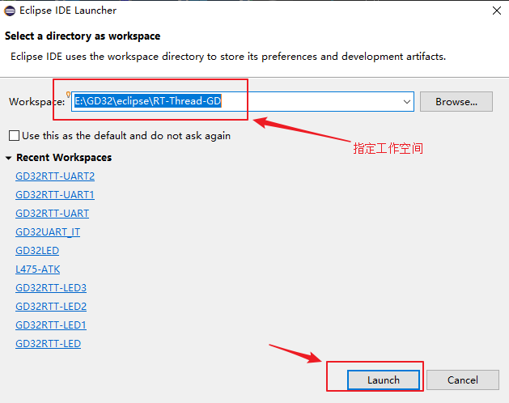Screen dimensions: 509x403
Task: Select the GD32RTT-UART2 recent workspace
Action: coord(55,176)
